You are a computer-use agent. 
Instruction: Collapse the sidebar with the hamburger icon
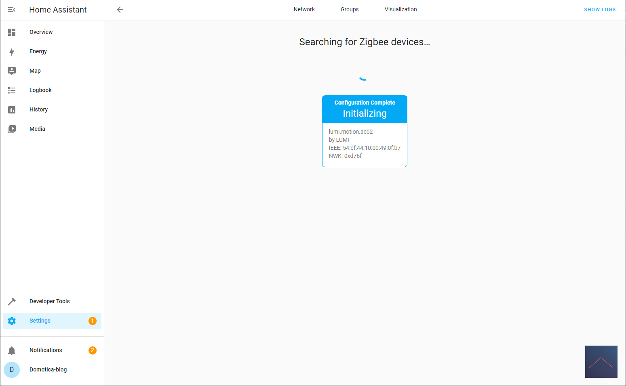tap(12, 10)
